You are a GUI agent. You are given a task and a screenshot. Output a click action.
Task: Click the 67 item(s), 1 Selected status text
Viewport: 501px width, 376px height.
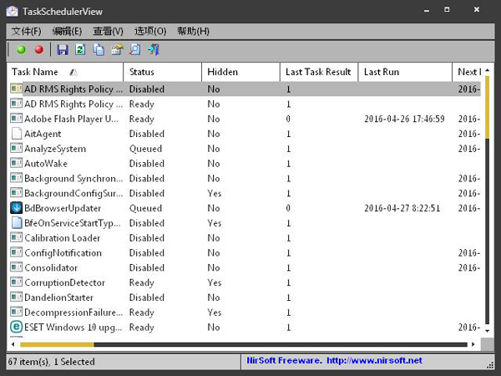[x=52, y=362]
